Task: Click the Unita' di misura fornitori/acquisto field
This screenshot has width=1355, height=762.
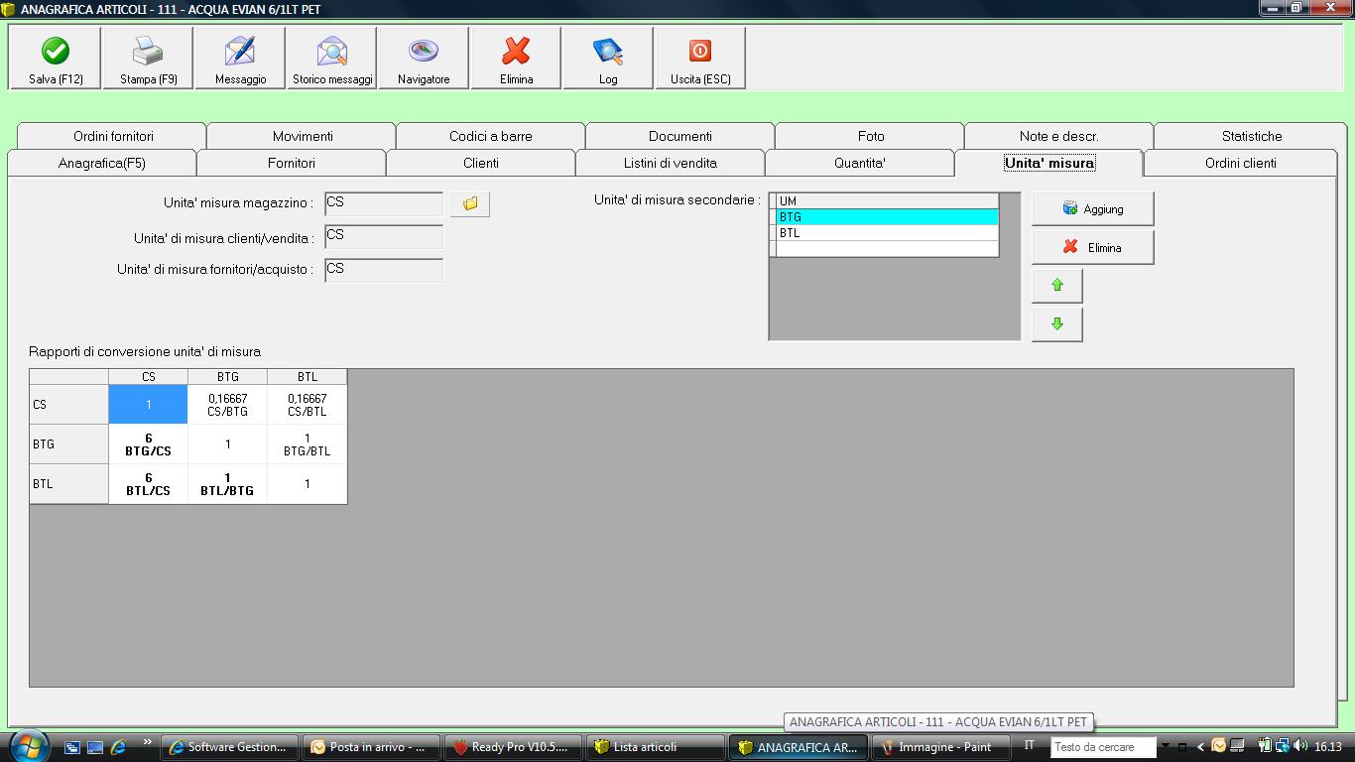Action: pos(384,270)
